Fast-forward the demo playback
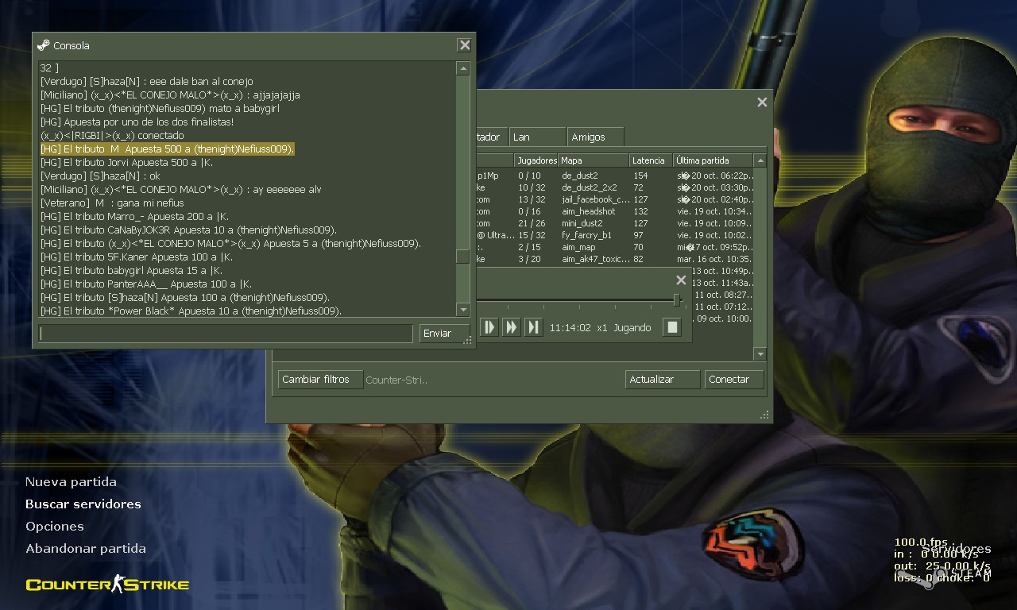Image resolution: width=1017 pixels, height=610 pixels. (x=512, y=327)
